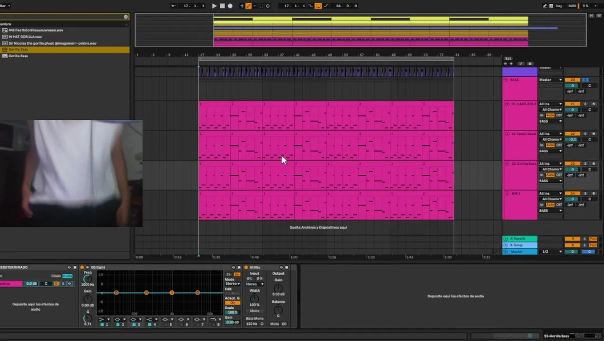Disable EQ Eight filter band 1
The image size is (604, 341).
[x=102, y=324]
